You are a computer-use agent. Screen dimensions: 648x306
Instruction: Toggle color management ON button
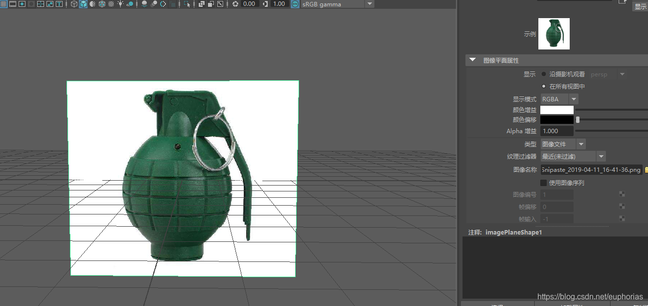coord(295,4)
